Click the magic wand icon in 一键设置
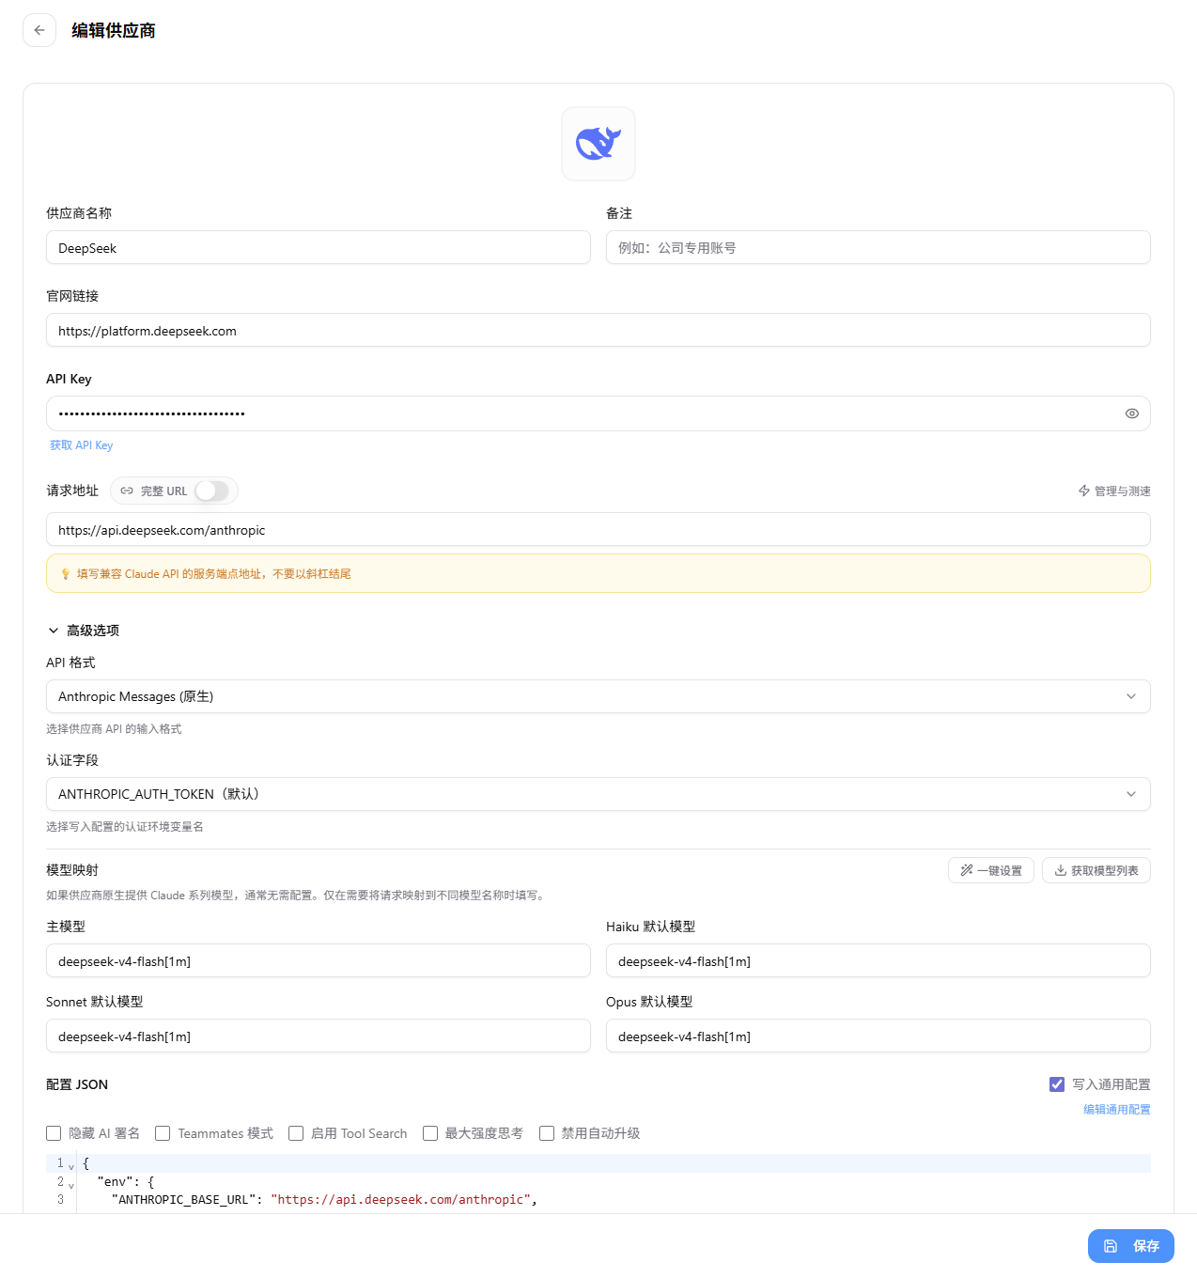1197x1278 pixels. [x=967, y=870]
